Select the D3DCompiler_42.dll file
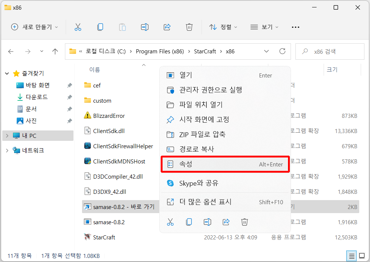This screenshot has width=370, height=262. (x=118, y=176)
